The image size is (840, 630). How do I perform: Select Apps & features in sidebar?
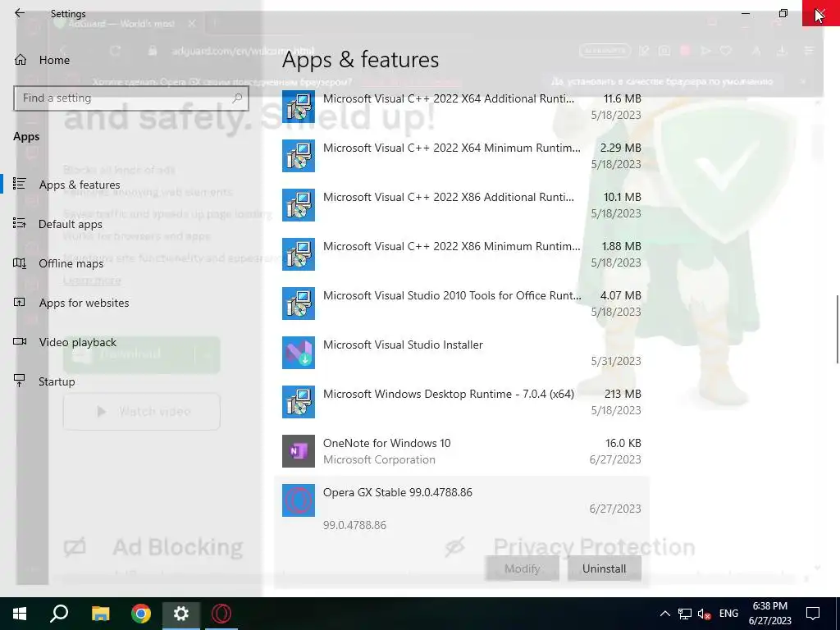click(80, 185)
